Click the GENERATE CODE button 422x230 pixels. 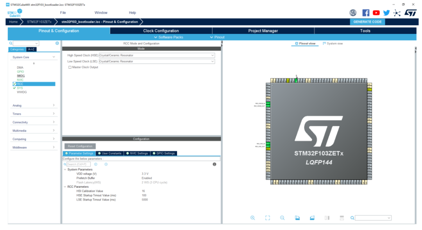click(x=367, y=22)
